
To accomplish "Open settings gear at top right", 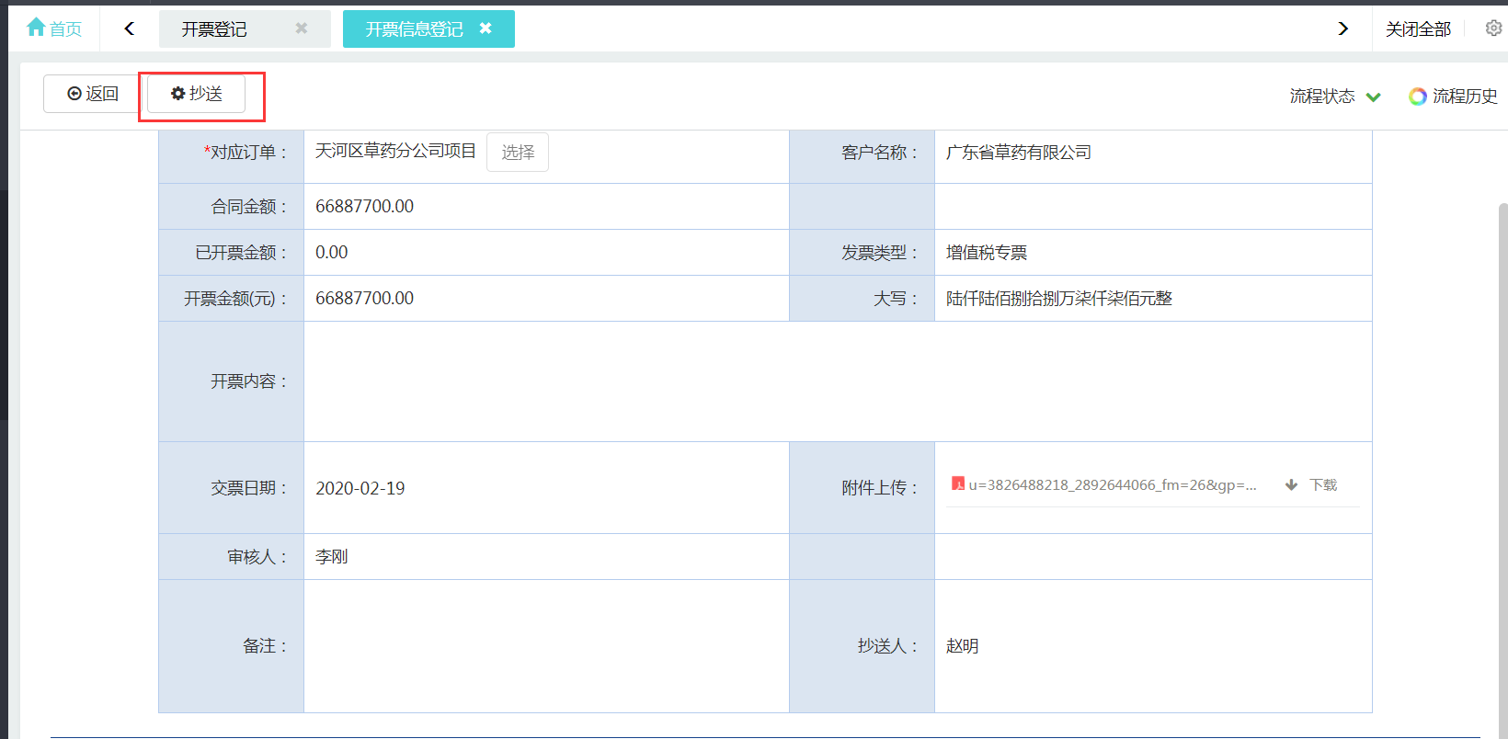I will tap(1493, 28).
